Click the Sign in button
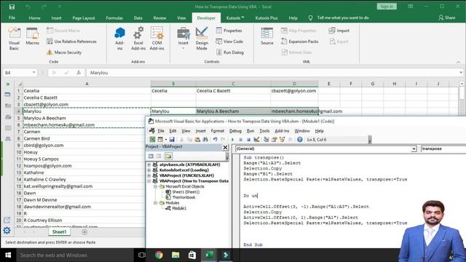The height and width of the screenshot is (262, 466). (387, 7)
